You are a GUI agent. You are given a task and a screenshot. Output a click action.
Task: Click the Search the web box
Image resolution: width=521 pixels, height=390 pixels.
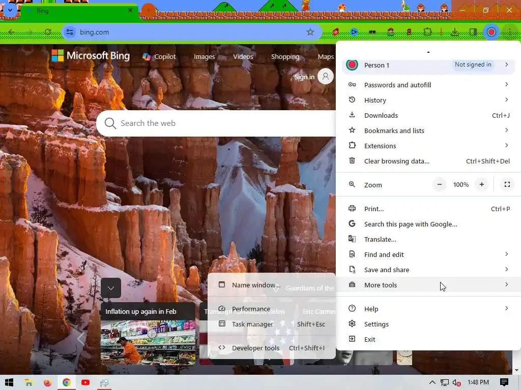216,123
